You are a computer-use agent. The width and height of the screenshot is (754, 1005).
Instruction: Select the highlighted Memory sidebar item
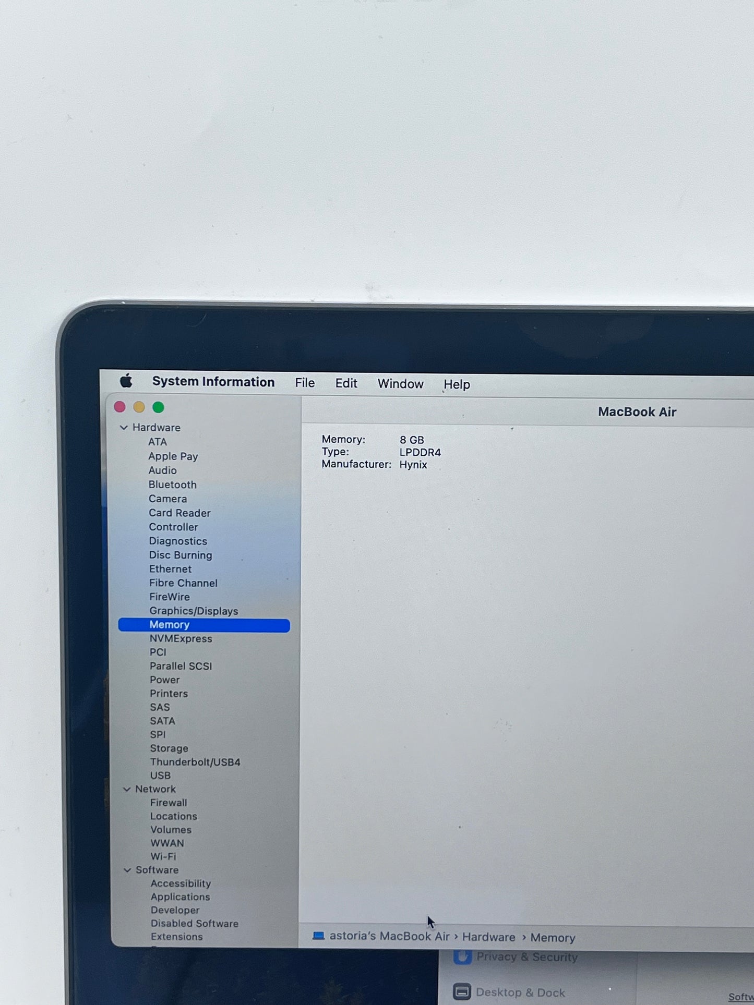click(x=204, y=625)
